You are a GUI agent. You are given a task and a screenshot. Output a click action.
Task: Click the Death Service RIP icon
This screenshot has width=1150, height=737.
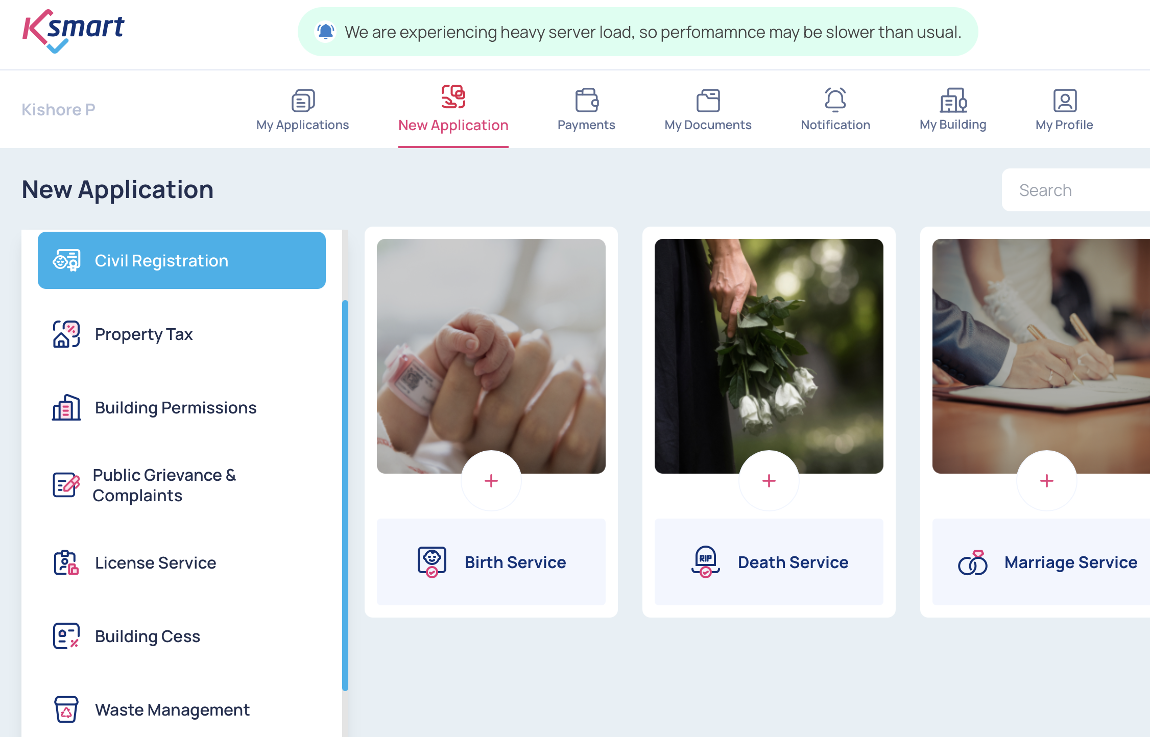pyautogui.click(x=706, y=562)
